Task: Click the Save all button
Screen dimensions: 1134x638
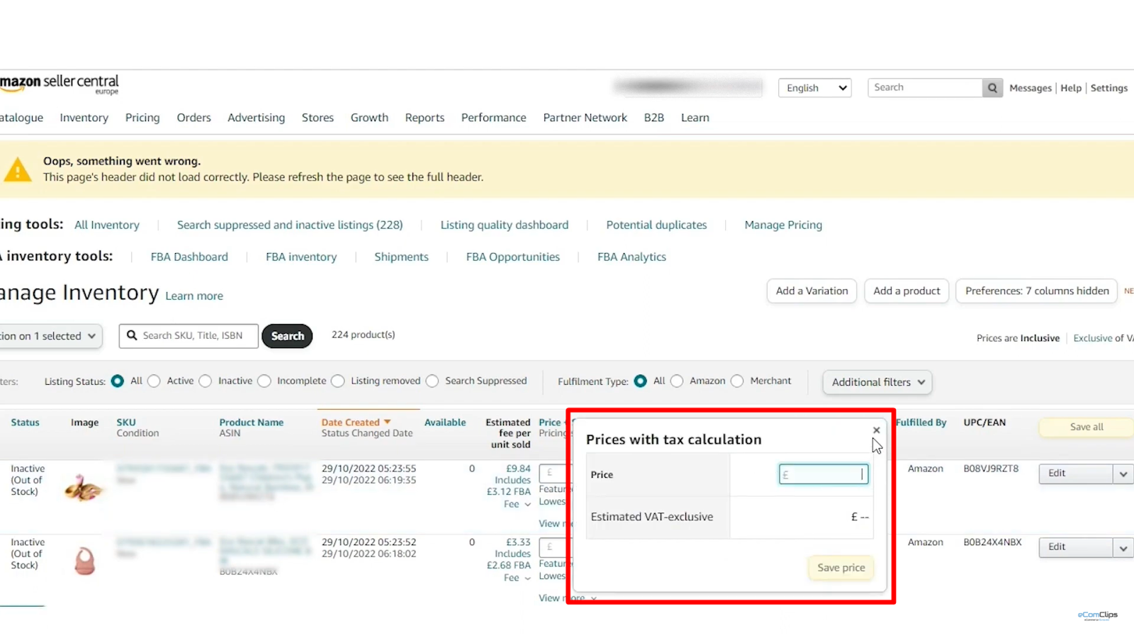Action: click(1087, 427)
